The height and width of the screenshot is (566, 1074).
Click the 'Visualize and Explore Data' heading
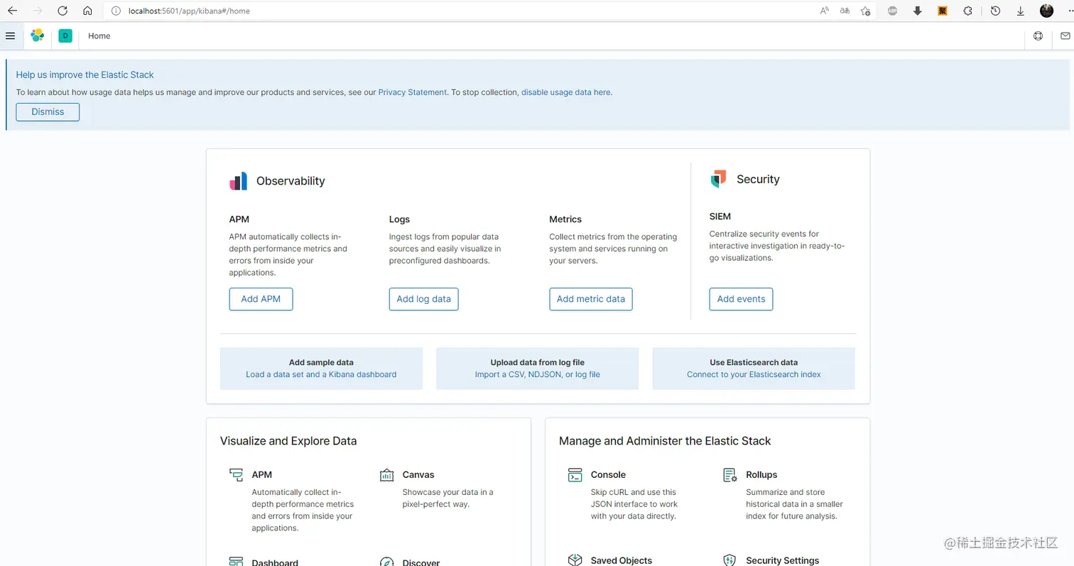click(x=288, y=441)
